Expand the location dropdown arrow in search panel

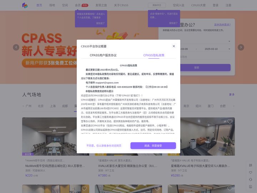pos(229,41)
